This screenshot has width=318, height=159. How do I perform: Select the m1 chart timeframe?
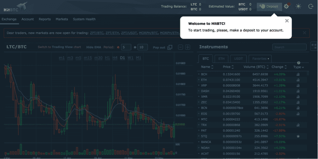pos(62,58)
